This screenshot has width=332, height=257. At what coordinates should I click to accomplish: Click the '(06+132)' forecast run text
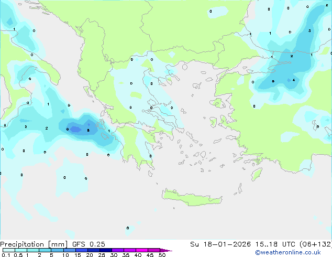coord(316,244)
